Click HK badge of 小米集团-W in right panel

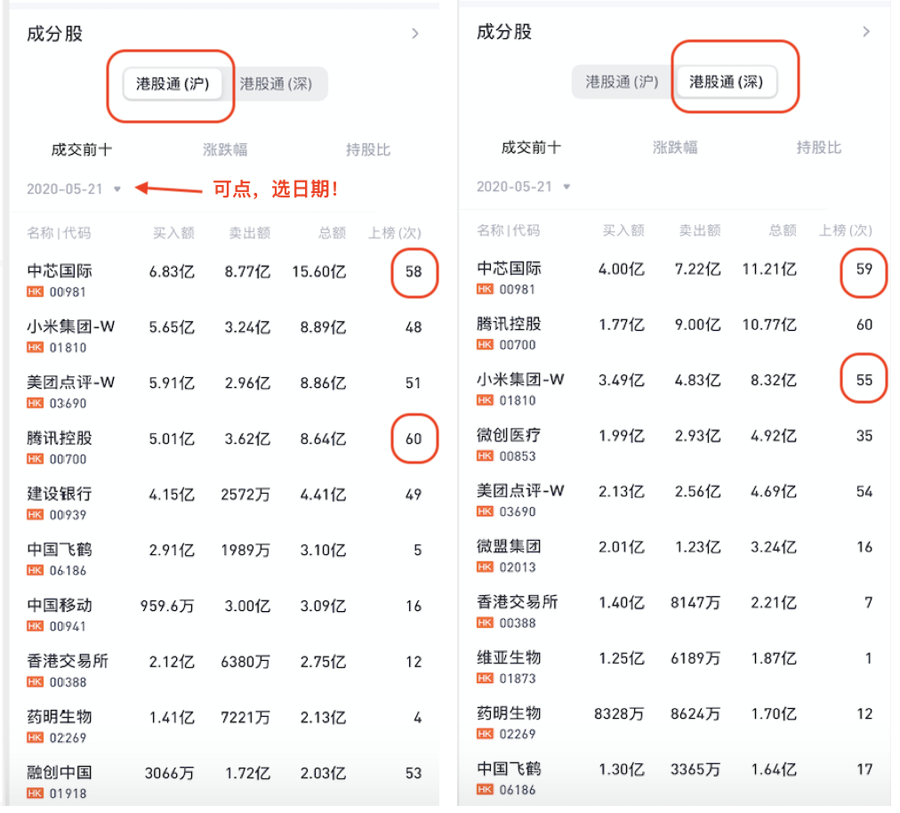[485, 400]
